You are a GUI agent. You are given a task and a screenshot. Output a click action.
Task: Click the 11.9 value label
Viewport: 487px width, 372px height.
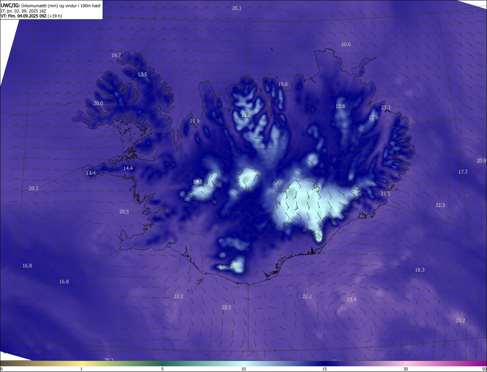tap(373, 118)
